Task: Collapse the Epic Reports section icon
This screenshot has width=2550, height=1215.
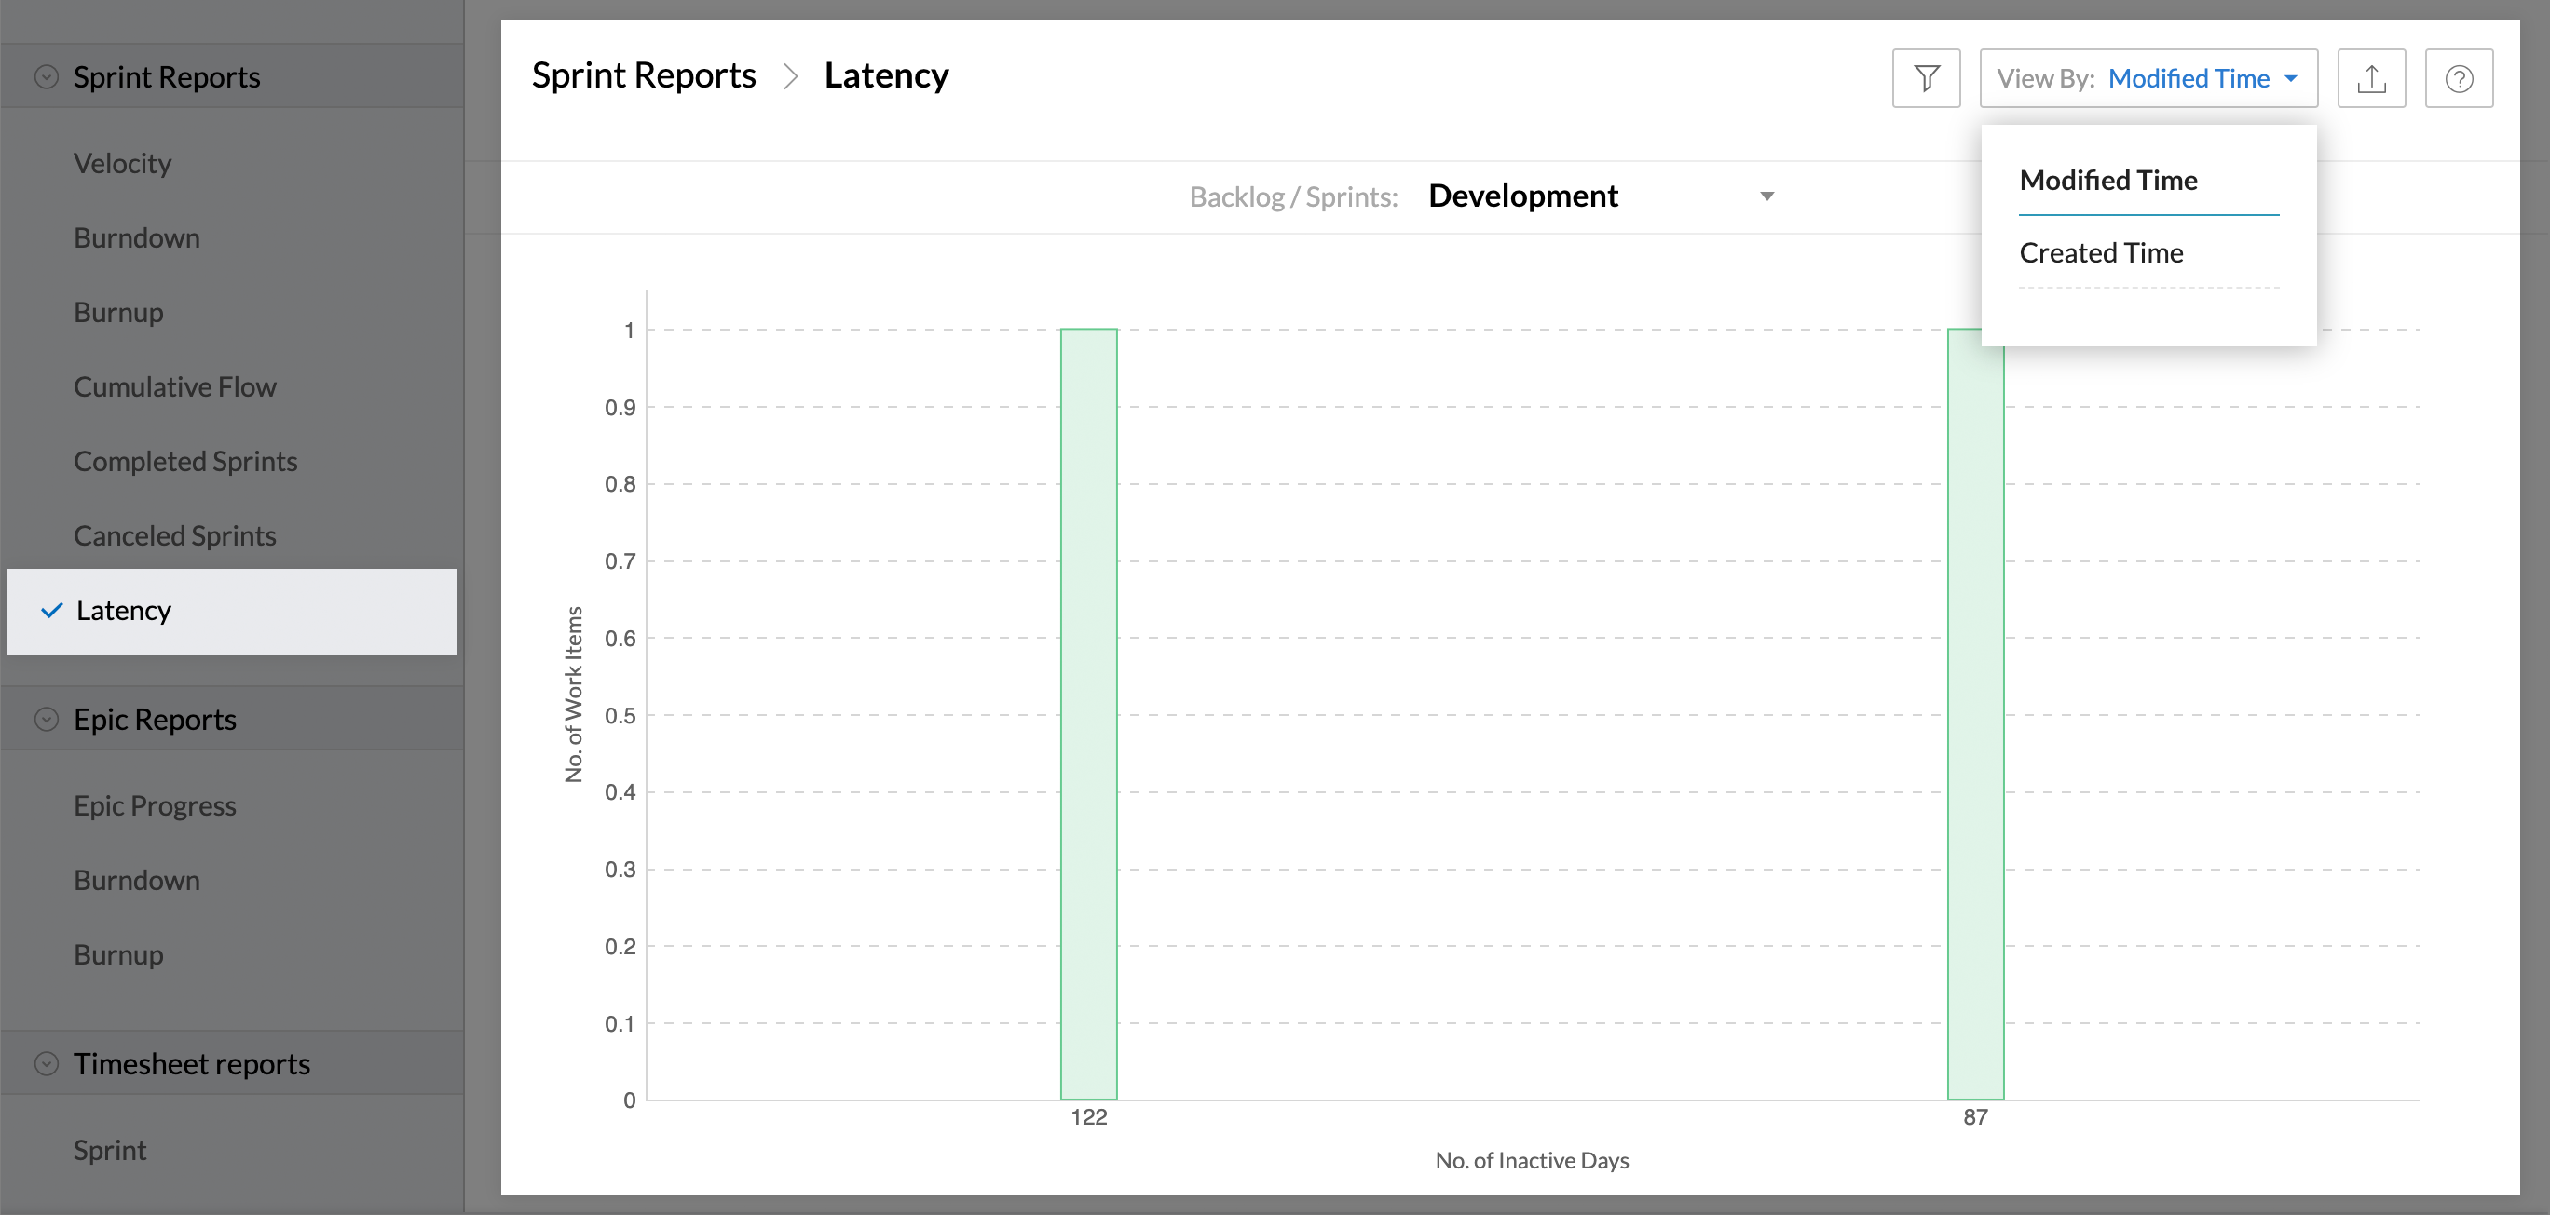Action: point(47,720)
